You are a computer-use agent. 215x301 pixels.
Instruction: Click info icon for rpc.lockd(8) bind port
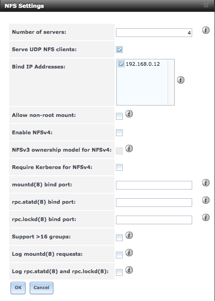(205, 217)
